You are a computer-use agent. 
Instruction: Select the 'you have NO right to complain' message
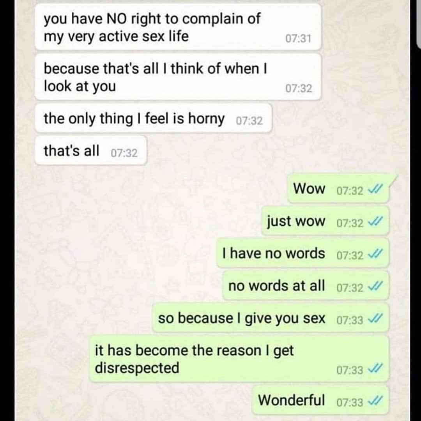coord(178,27)
